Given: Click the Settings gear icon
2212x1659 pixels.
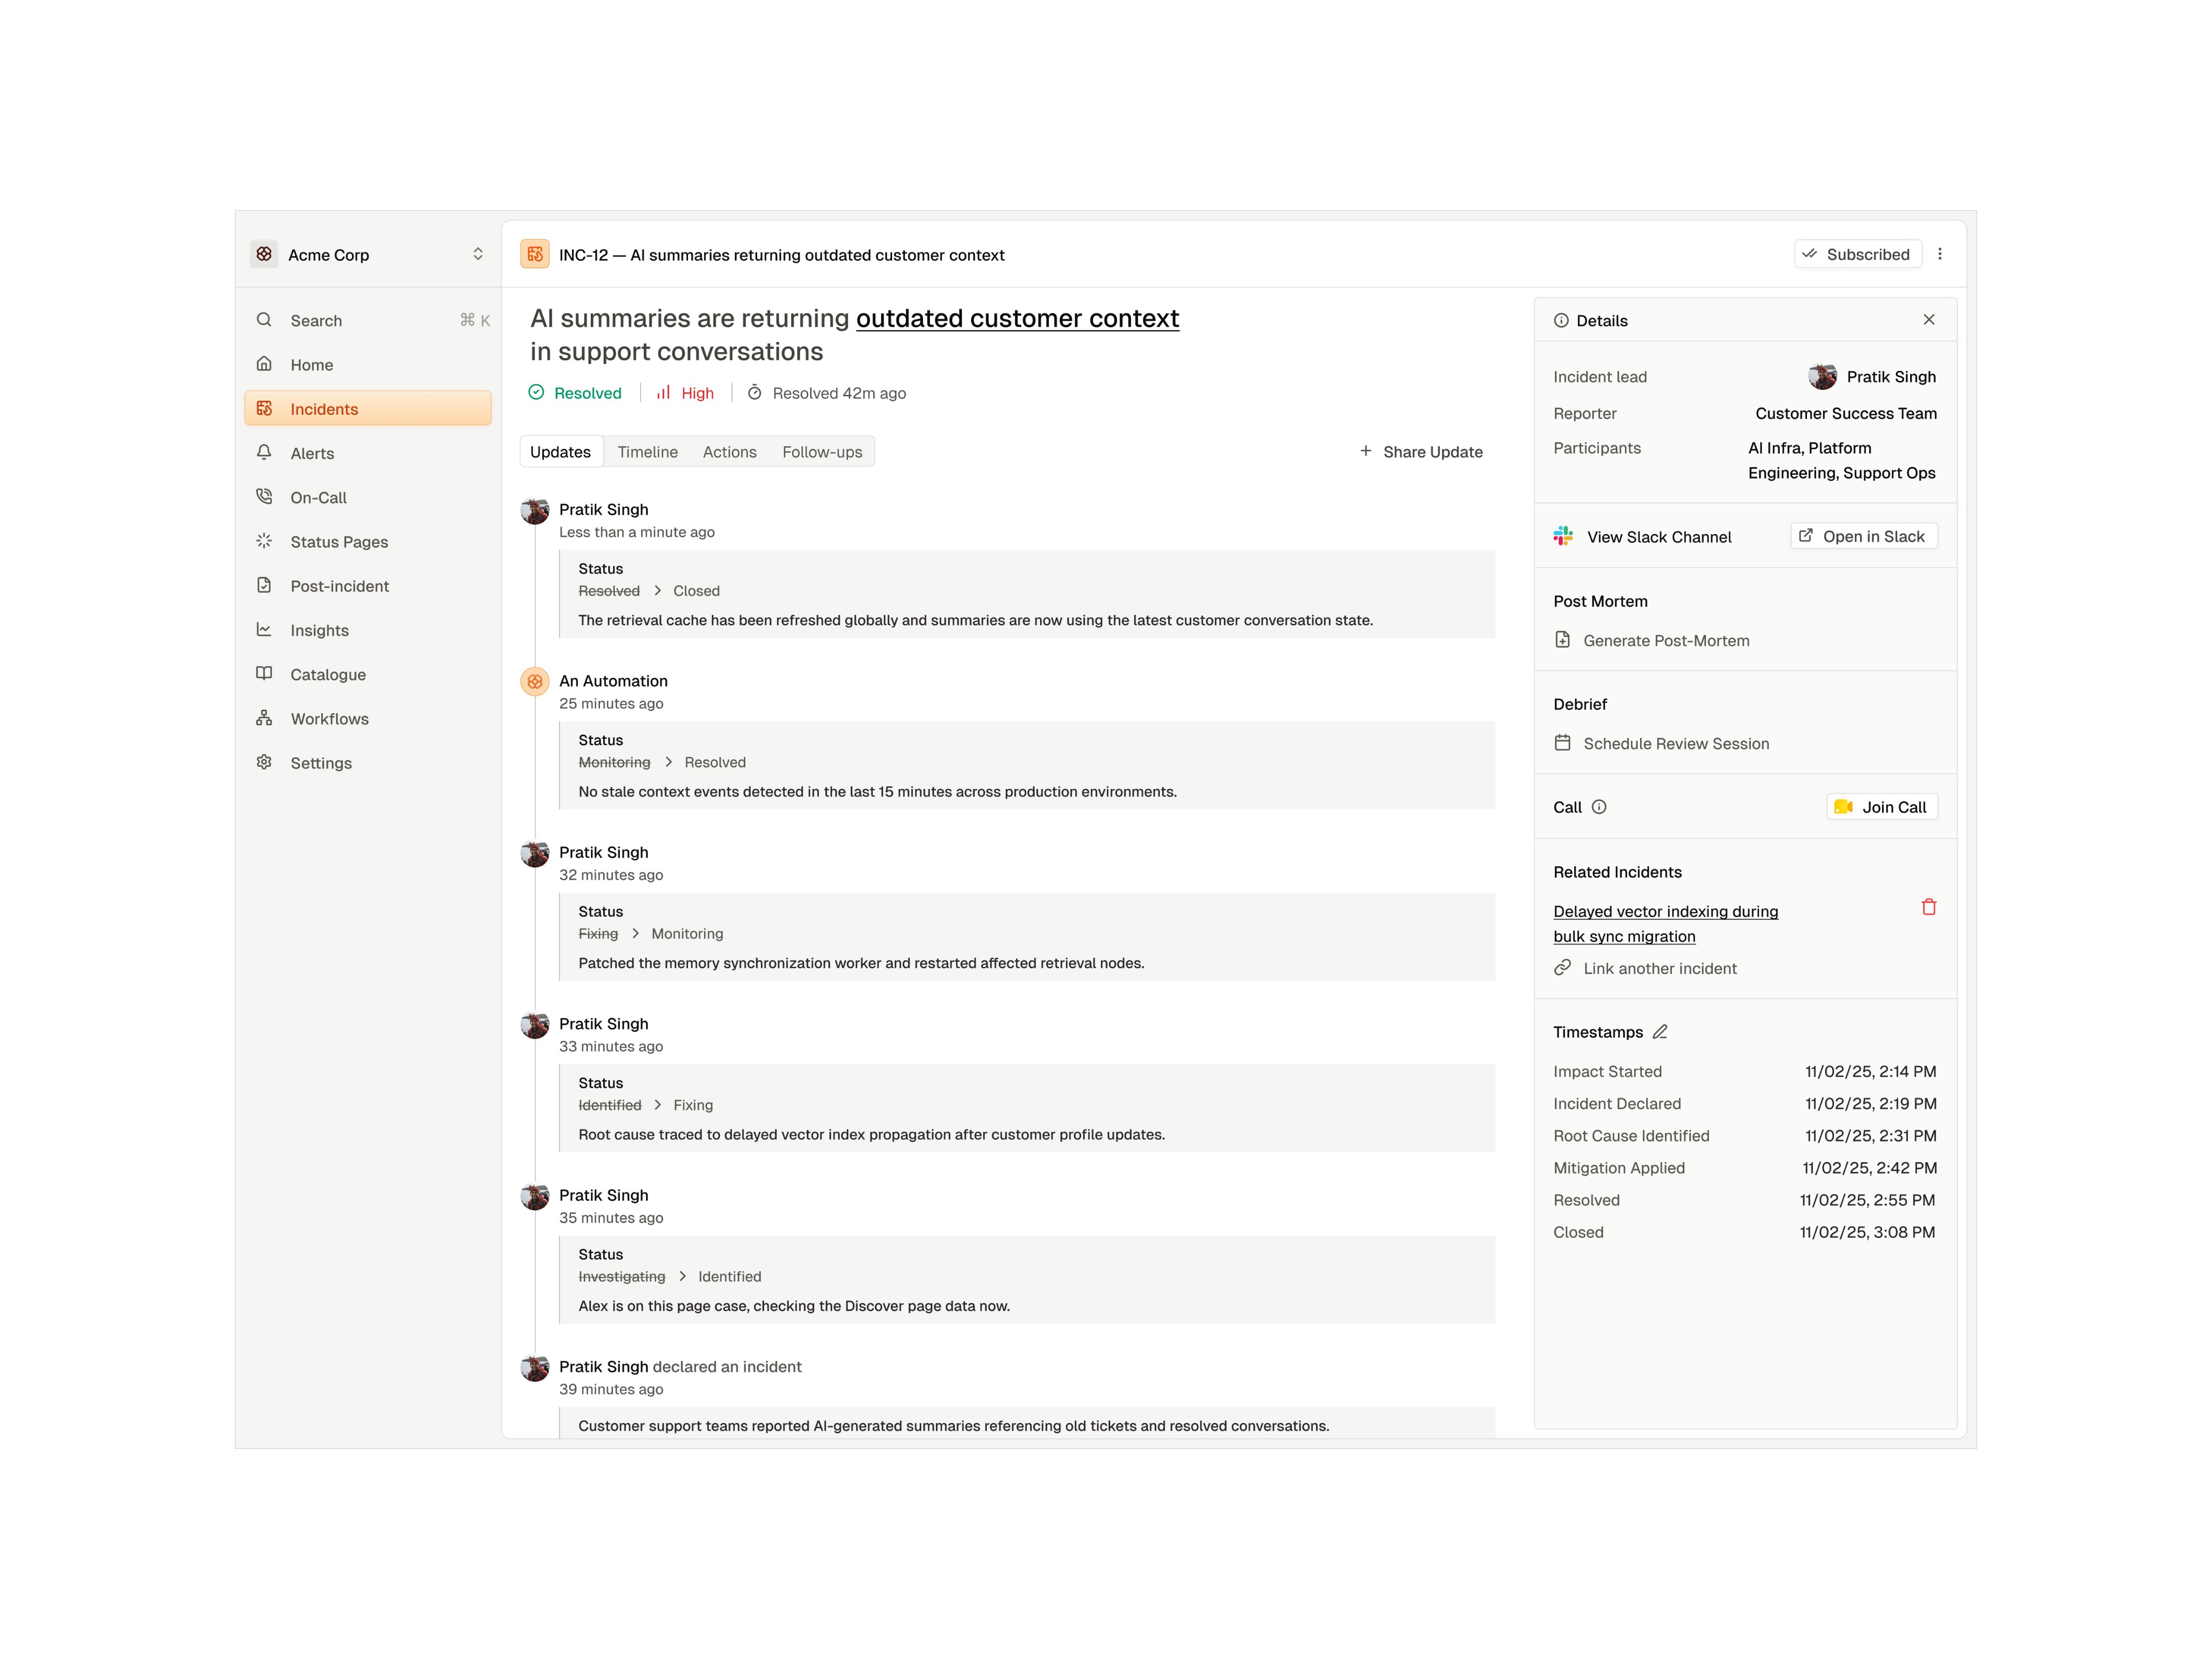Looking at the screenshot, I should coord(264,762).
